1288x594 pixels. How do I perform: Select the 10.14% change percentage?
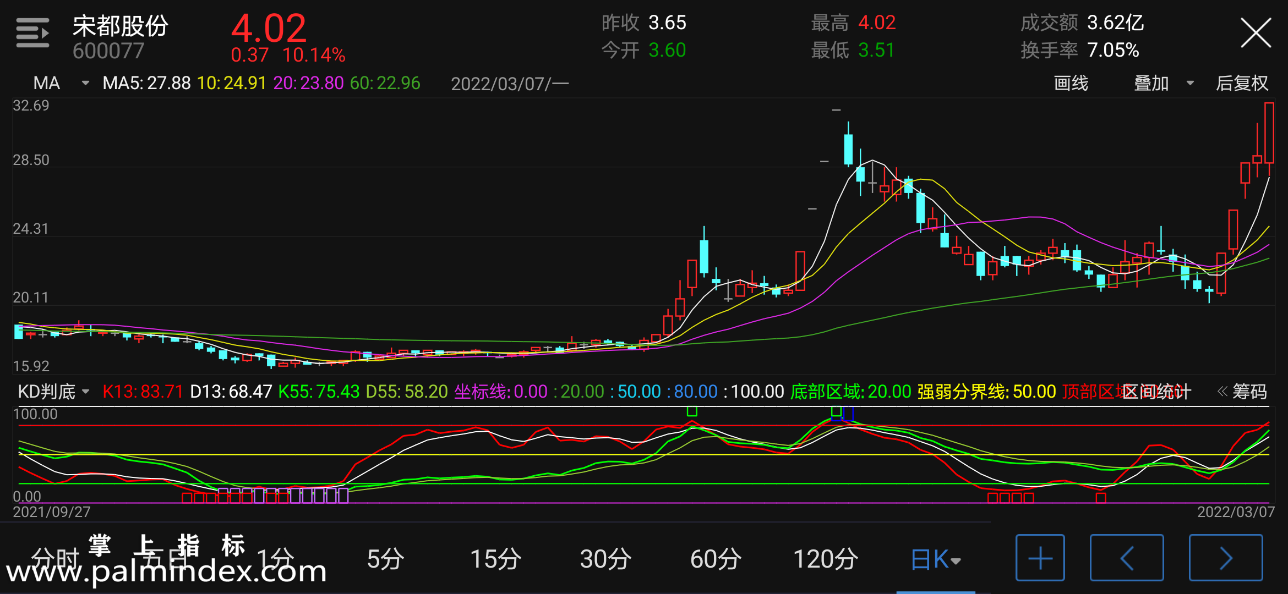[314, 55]
